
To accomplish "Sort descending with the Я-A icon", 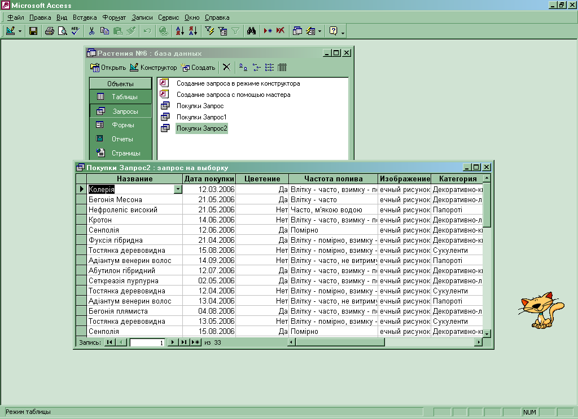I will (193, 31).
